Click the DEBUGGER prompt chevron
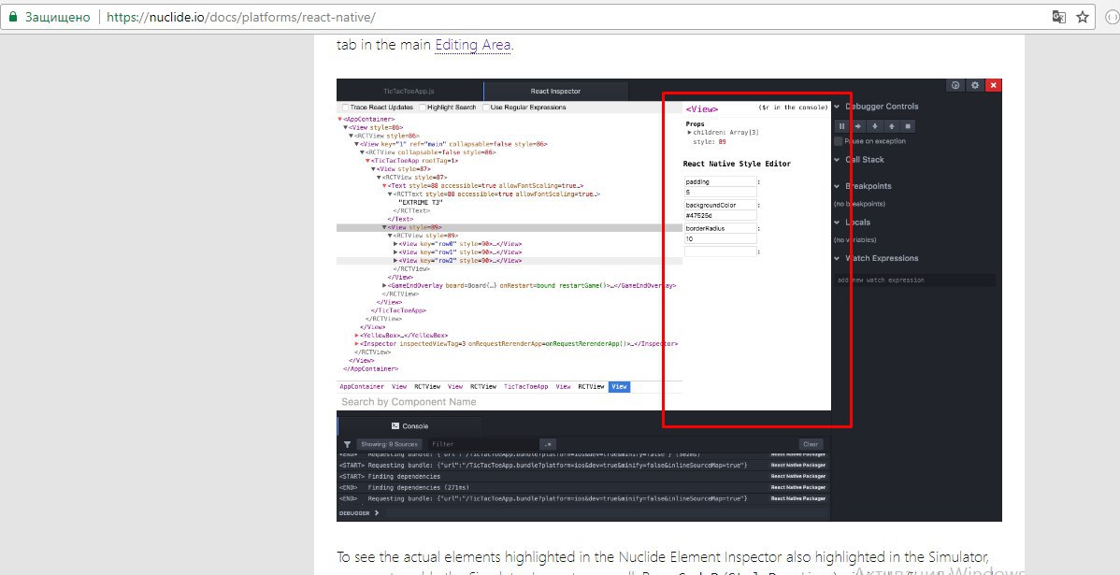This screenshot has height=575, width=1120. [x=377, y=513]
